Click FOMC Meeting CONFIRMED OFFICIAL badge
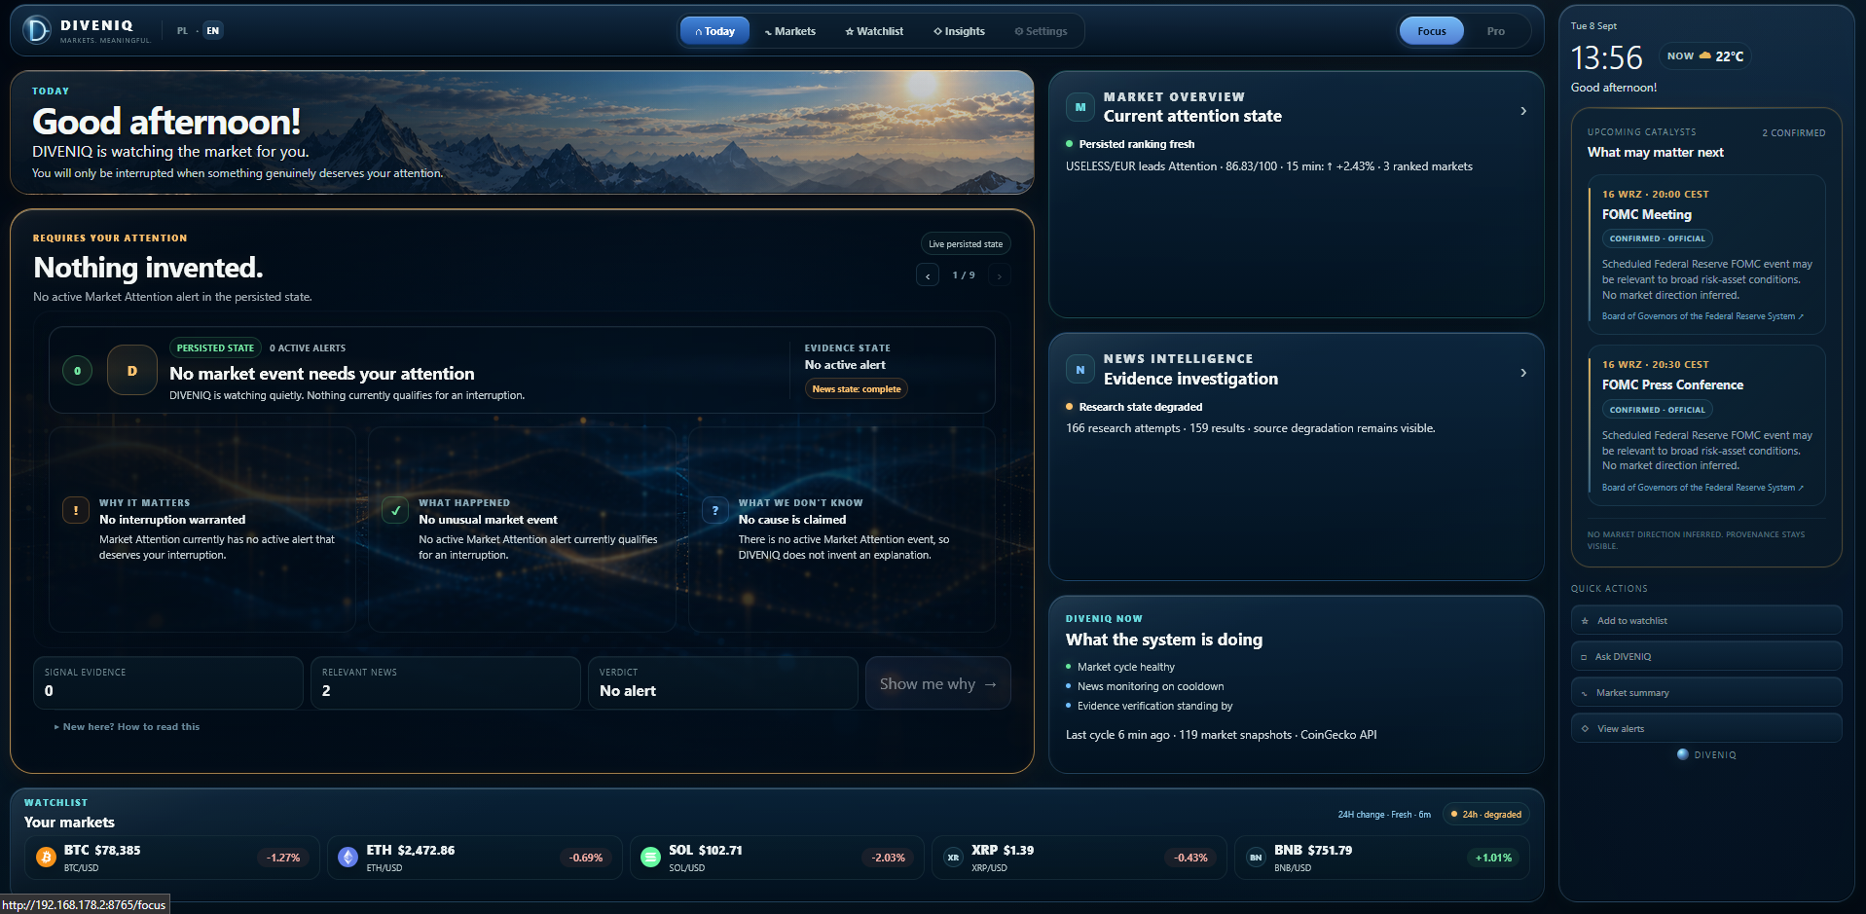The image size is (1866, 914). pyautogui.click(x=1657, y=238)
